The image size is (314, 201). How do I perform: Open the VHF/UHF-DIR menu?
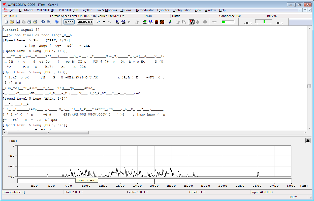46,10
